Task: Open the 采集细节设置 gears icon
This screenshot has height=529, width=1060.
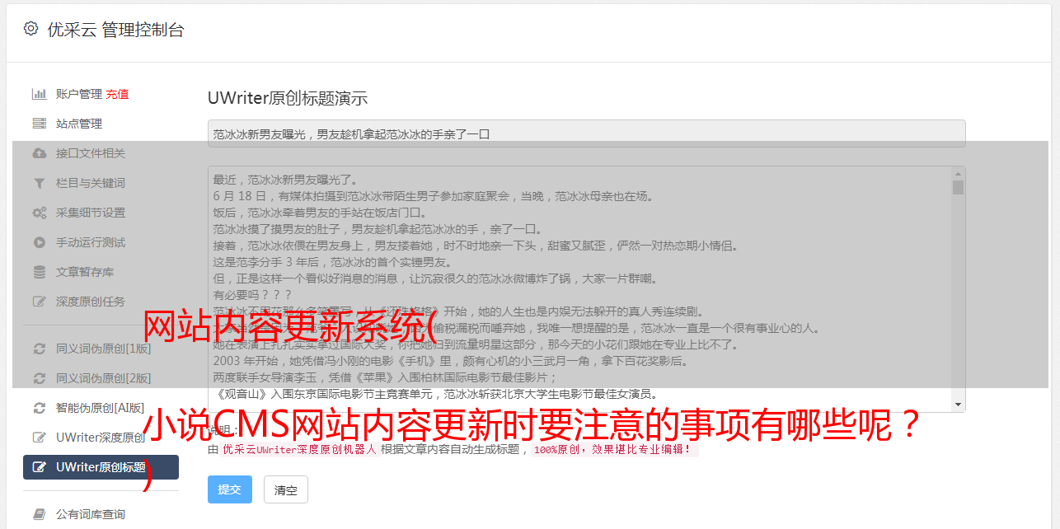Action: click(39, 213)
